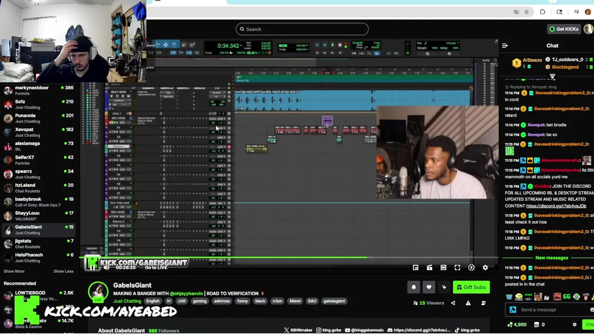Click Play in the DAW transport
The image size is (594, 334).
point(332,45)
